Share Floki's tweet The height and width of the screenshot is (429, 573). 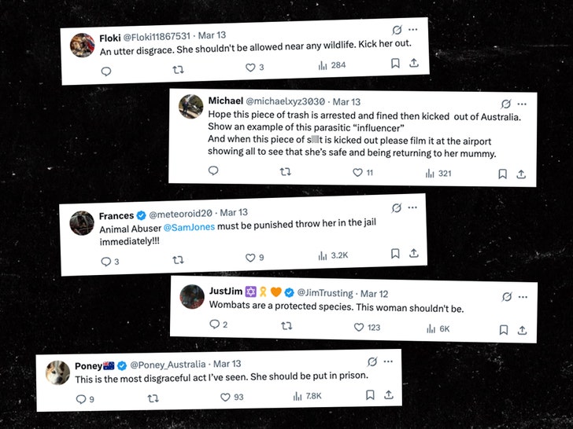point(414,63)
